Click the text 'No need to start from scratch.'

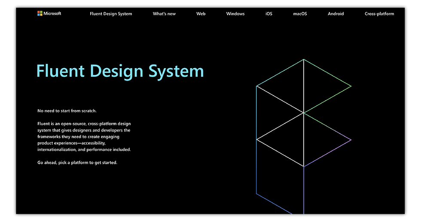pos(67,111)
